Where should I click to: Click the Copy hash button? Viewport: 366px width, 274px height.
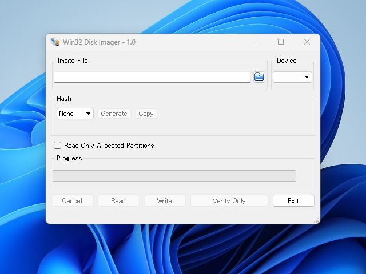pyautogui.click(x=146, y=114)
